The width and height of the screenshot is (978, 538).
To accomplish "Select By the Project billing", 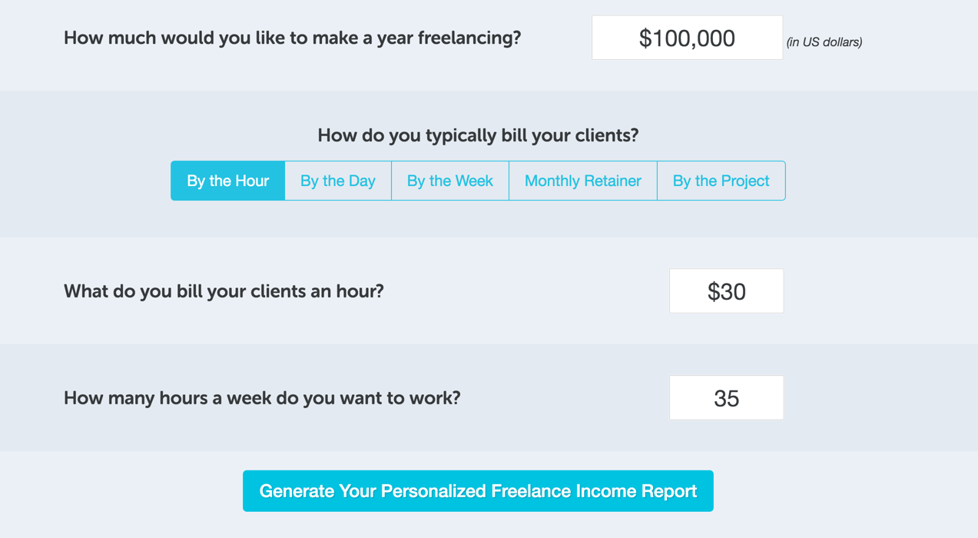I will [721, 181].
